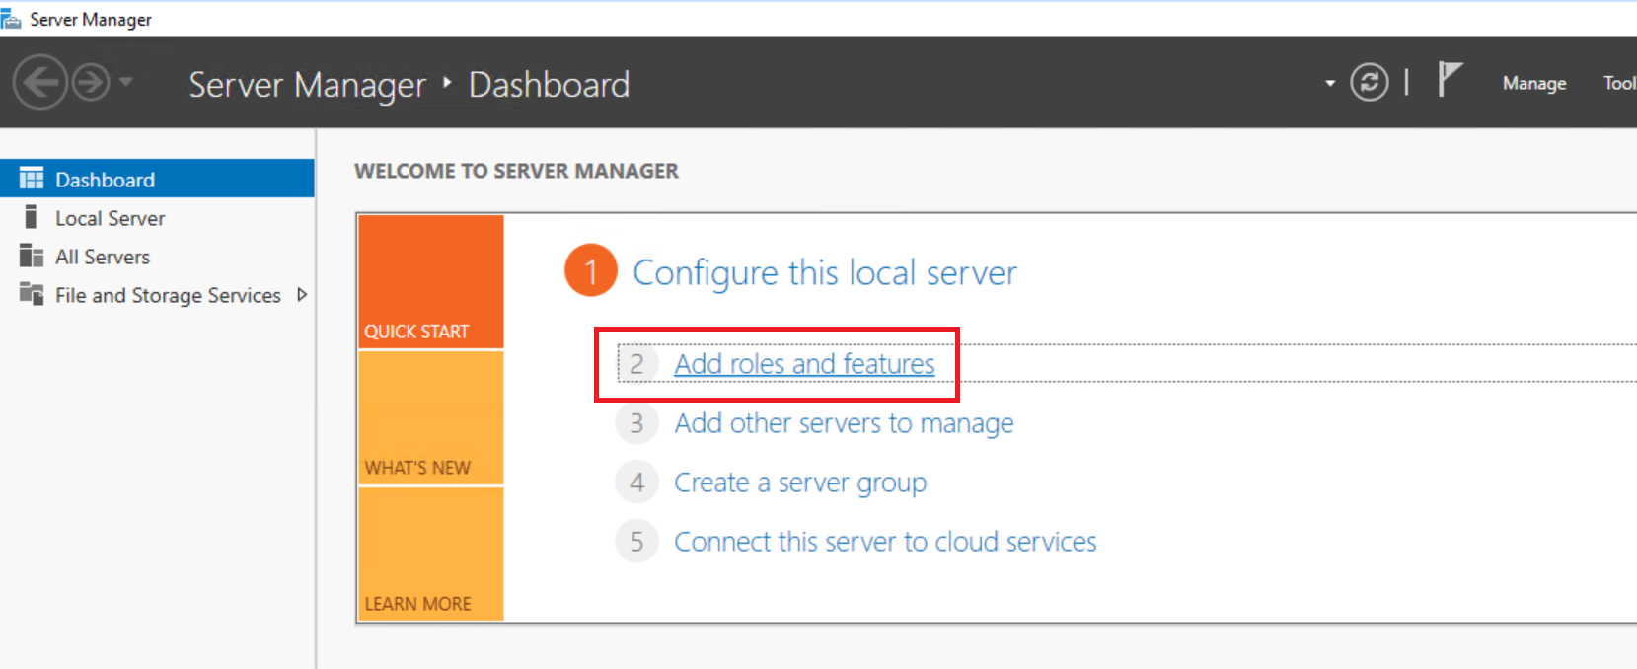Click Create a server group link
Image resolution: width=1637 pixels, height=669 pixels.
tap(800, 483)
